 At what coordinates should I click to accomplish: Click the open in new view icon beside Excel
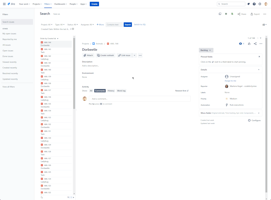(220, 14)
